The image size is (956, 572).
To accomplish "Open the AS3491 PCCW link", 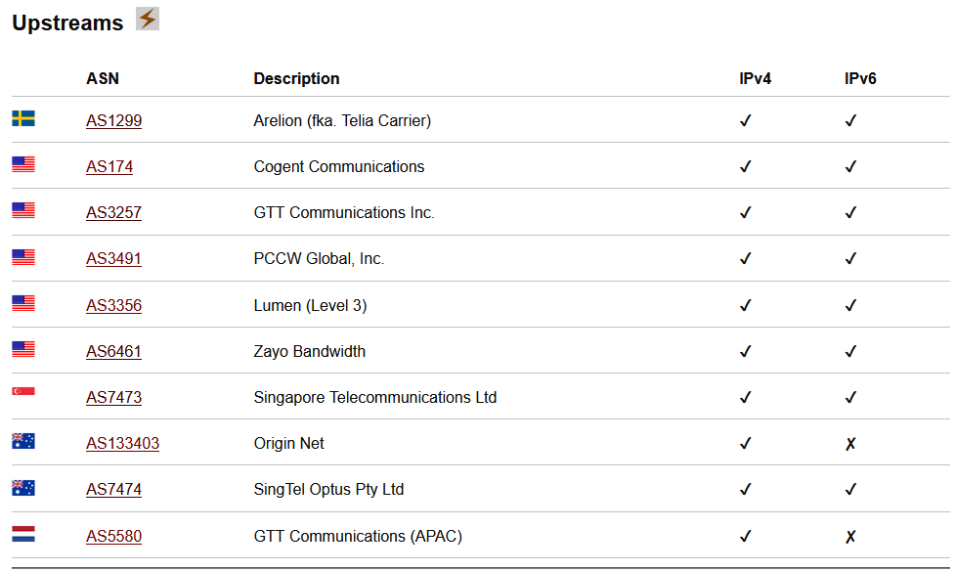I will (114, 258).
